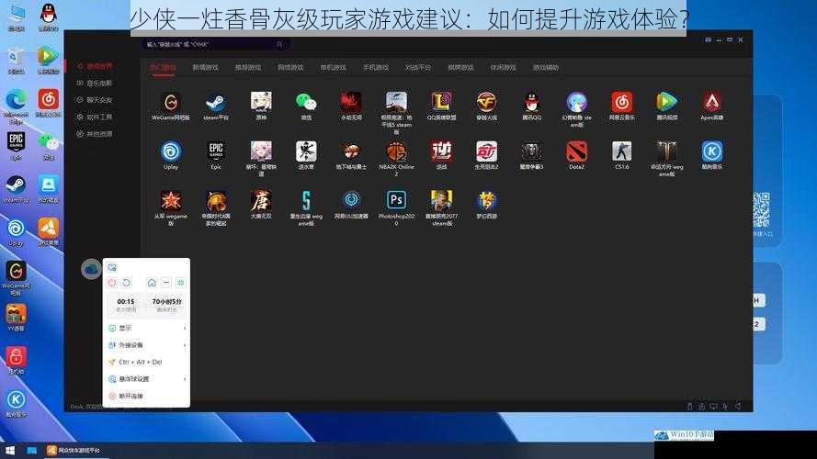Click the home icon in popup
This screenshot has height=459, width=817.
pos(152,283)
